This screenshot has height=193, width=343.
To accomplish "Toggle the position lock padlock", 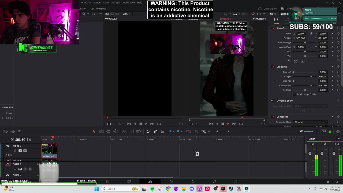I will 162,131.
